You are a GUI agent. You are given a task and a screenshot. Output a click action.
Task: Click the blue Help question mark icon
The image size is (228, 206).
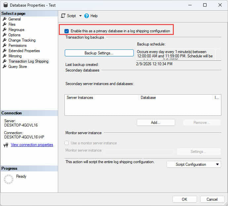tap(87, 16)
